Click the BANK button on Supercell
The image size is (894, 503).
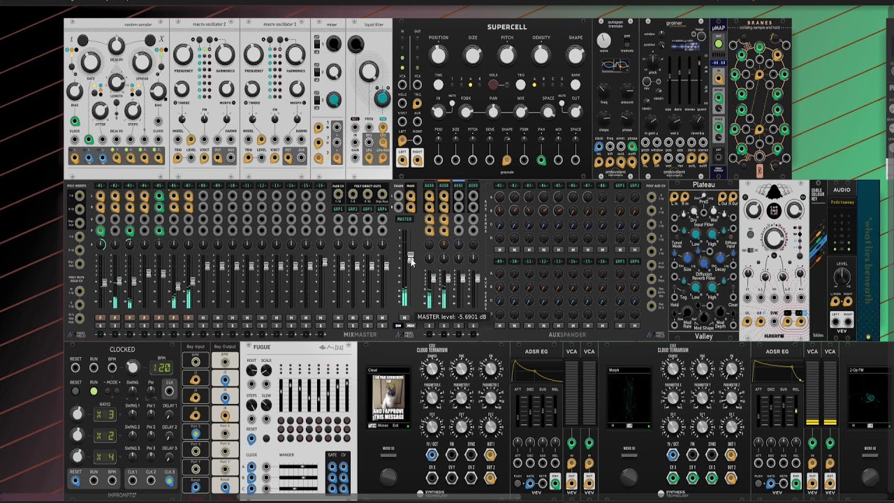pyautogui.click(x=576, y=85)
